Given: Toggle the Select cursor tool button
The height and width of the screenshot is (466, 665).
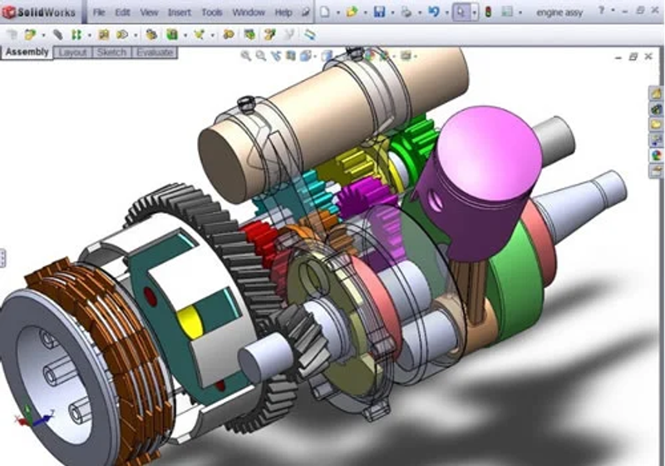Looking at the screenshot, I should (x=461, y=12).
